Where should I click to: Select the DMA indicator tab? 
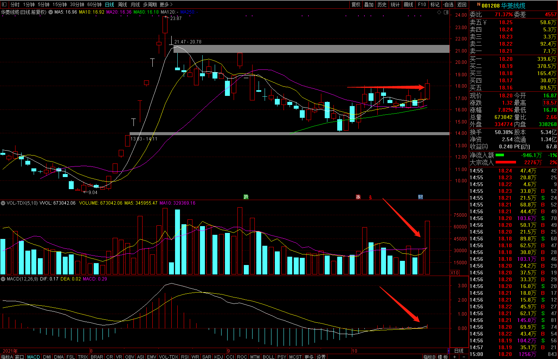coord(59,357)
